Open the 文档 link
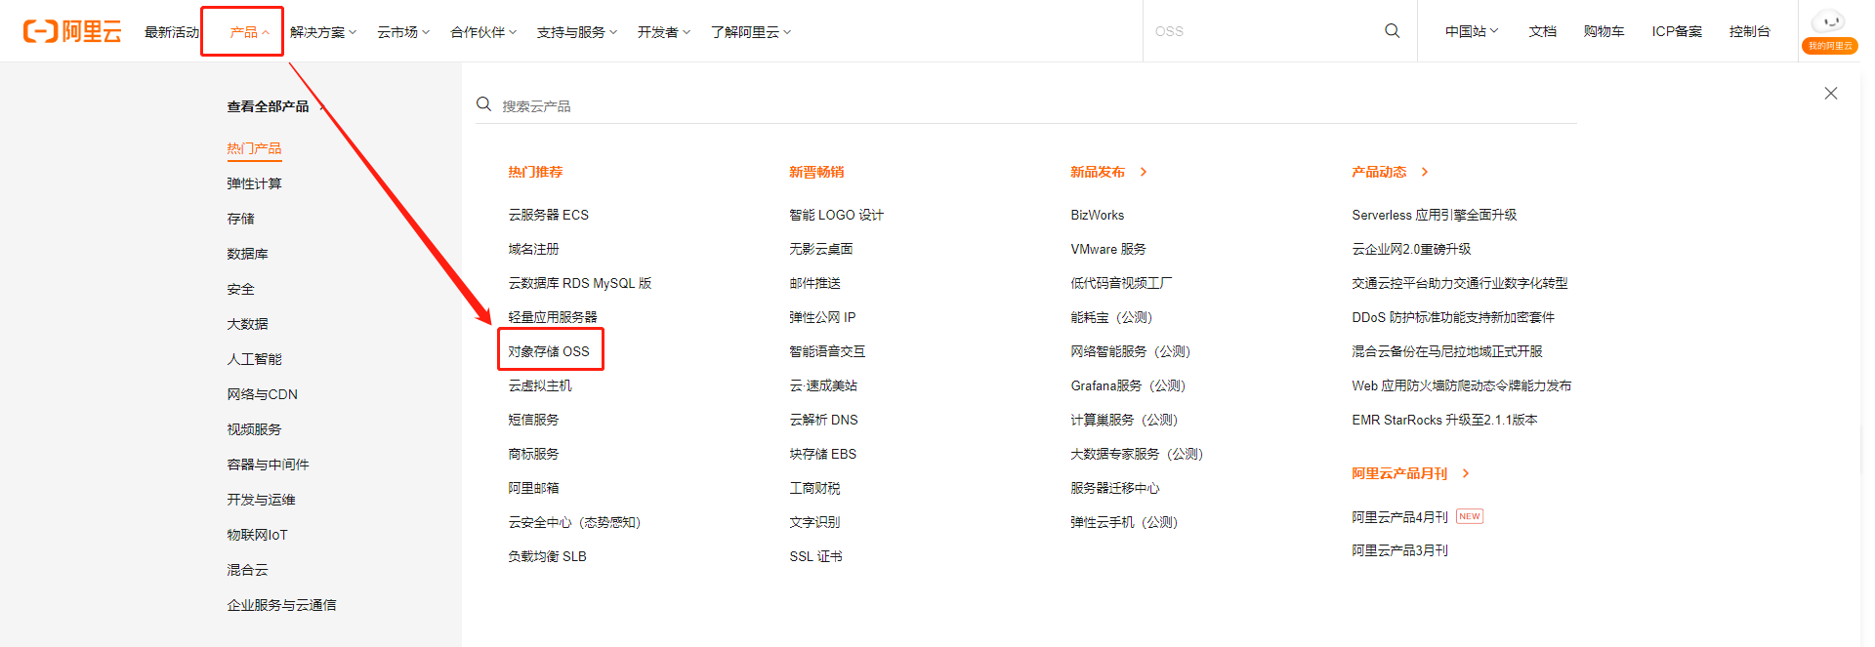The image size is (1875, 647). (1543, 31)
